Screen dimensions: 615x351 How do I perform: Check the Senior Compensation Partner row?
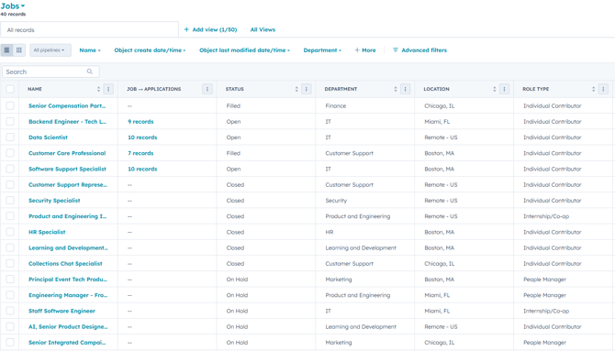coord(10,105)
